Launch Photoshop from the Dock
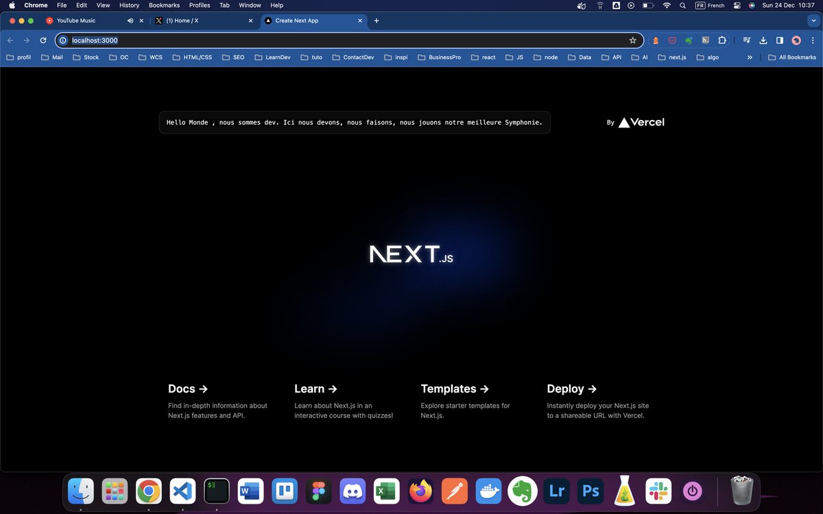Screen dimensions: 823x514 (x=590, y=491)
